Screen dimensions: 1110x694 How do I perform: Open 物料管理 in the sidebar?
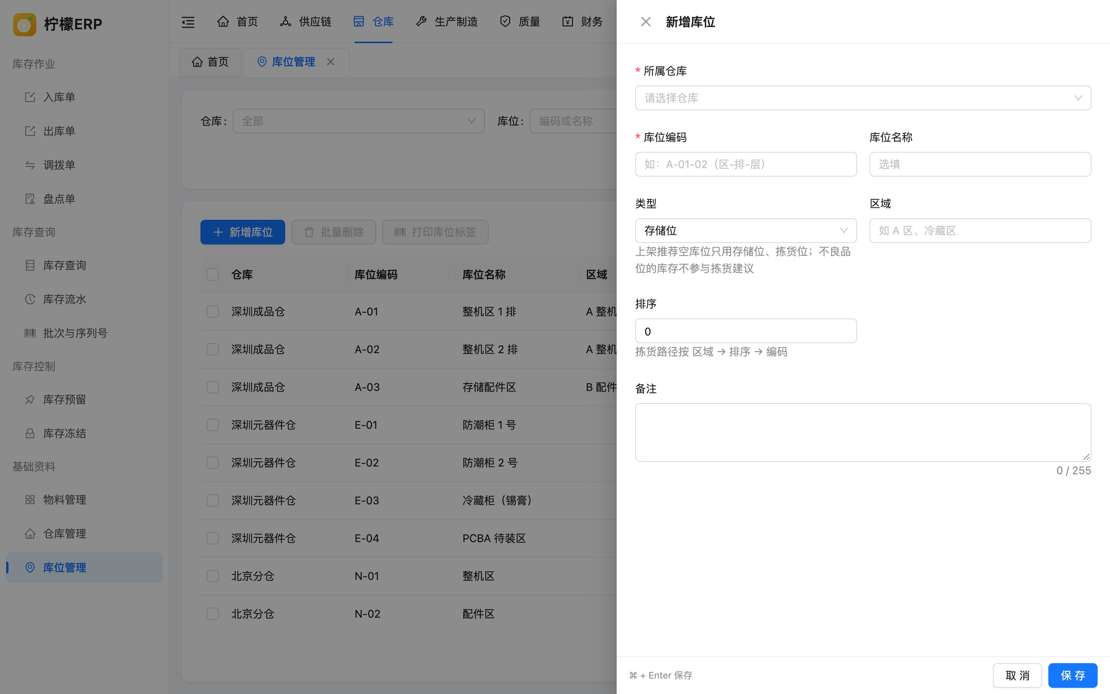coord(84,499)
